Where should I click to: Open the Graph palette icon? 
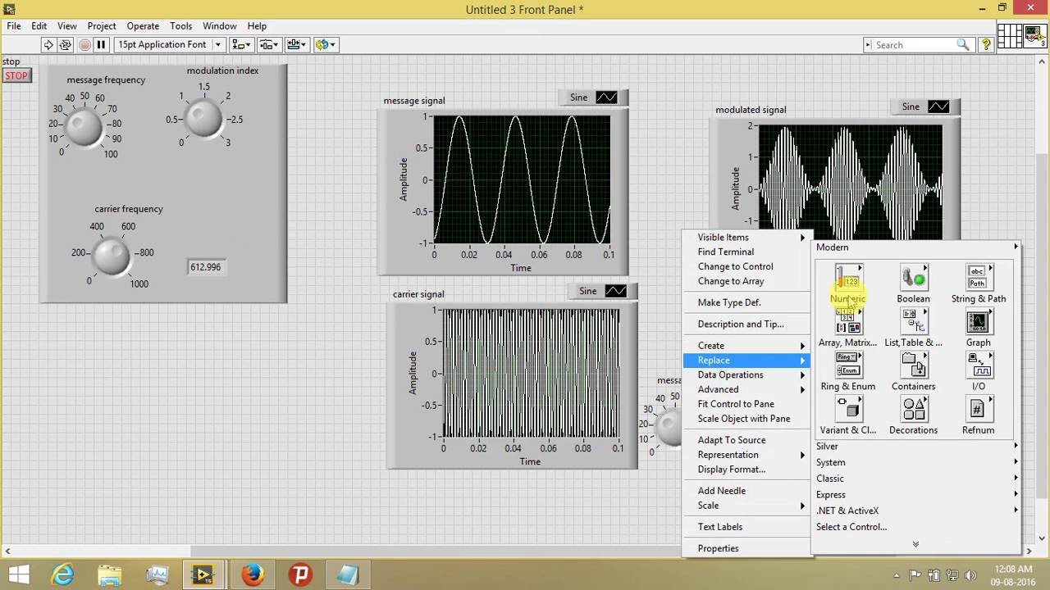point(978,323)
